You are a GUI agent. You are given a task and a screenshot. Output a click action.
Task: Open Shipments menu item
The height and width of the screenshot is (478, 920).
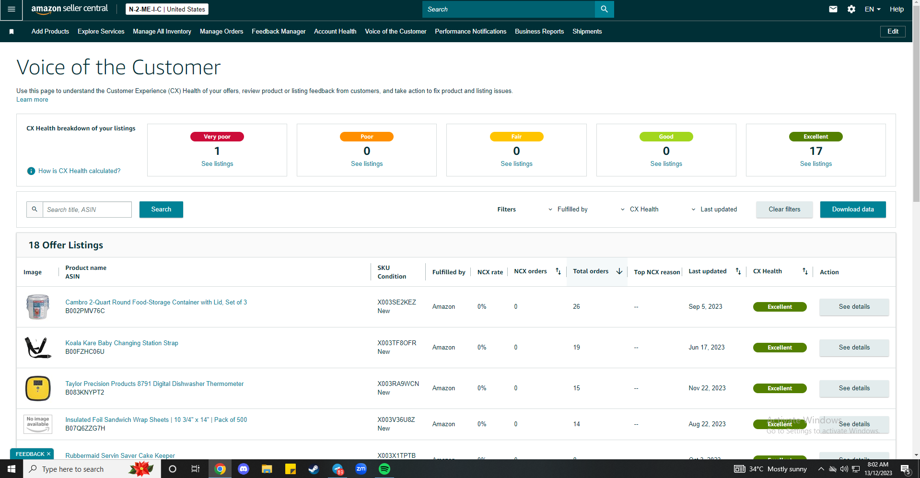587,32
